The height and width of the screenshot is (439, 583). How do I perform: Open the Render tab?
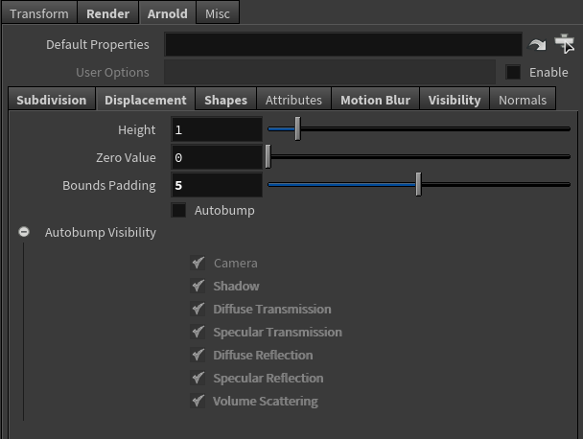coord(107,14)
